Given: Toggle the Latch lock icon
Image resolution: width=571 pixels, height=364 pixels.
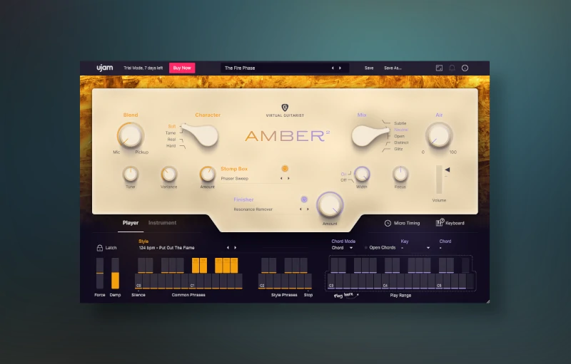Looking at the screenshot, I should (99, 248).
